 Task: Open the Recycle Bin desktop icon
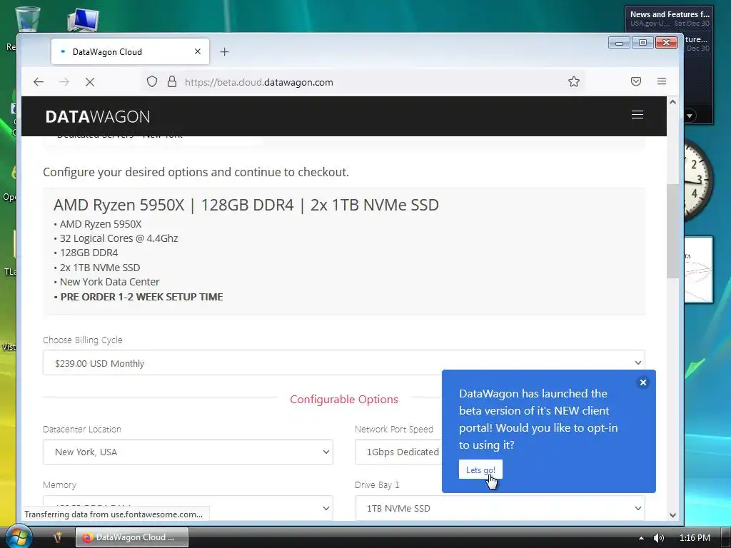coord(27,19)
